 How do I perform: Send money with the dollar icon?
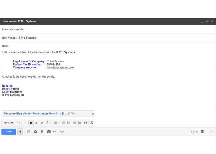pos(42,132)
